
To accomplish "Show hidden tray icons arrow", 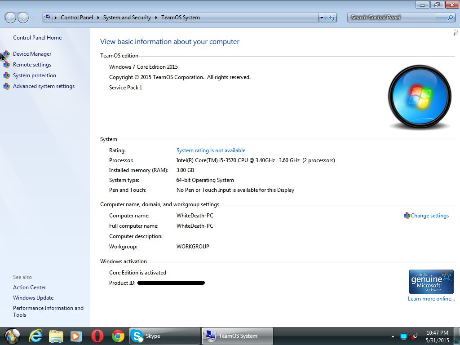I will click(393, 336).
